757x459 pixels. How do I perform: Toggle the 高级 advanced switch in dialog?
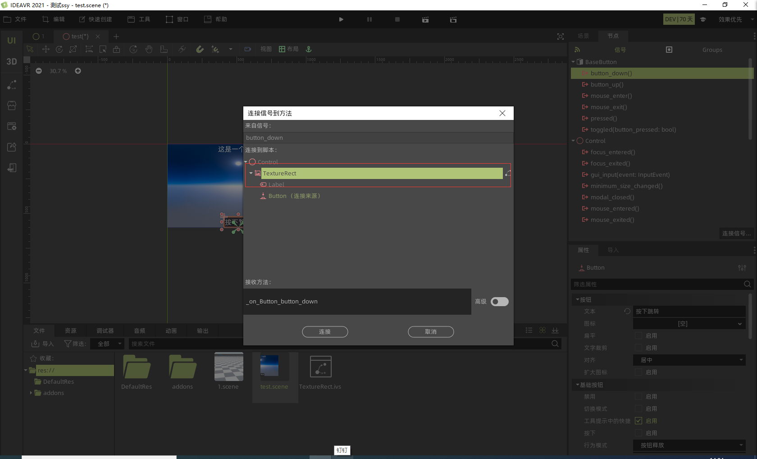[499, 302]
